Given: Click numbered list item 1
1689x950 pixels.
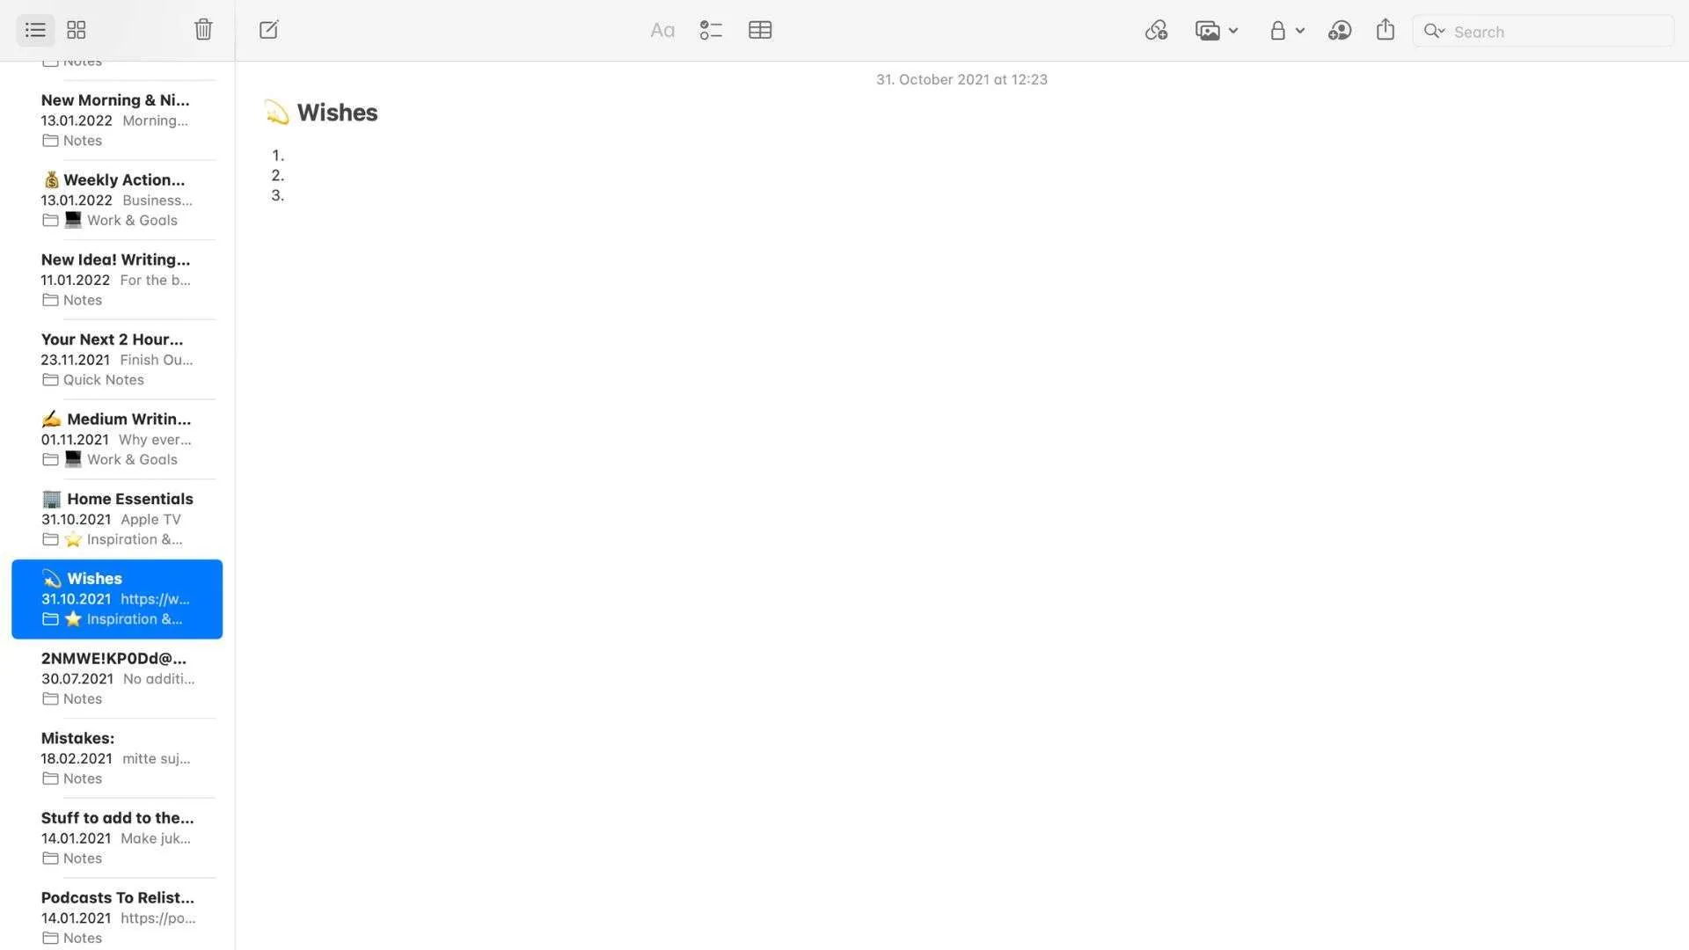Looking at the screenshot, I should pyautogui.click(x=278, y=156).
